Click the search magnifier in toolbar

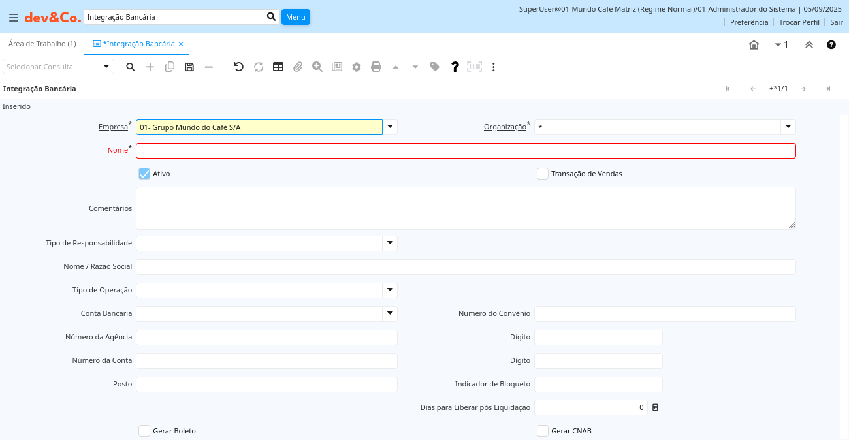[x=131, y=67]
